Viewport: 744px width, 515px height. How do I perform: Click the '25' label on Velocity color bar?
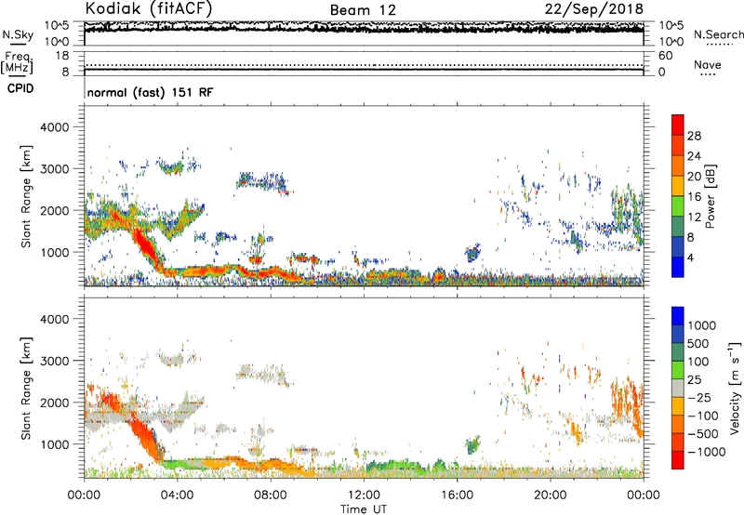pos(694,379)
